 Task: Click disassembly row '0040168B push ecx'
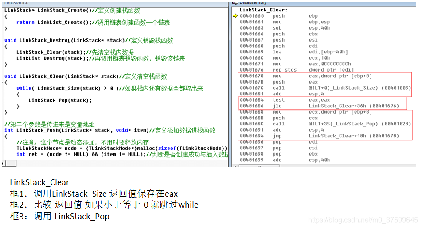tap(279, 118)
